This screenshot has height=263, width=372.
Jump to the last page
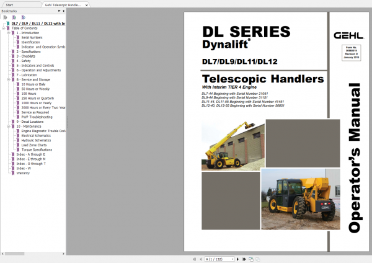tap(244, 259)
